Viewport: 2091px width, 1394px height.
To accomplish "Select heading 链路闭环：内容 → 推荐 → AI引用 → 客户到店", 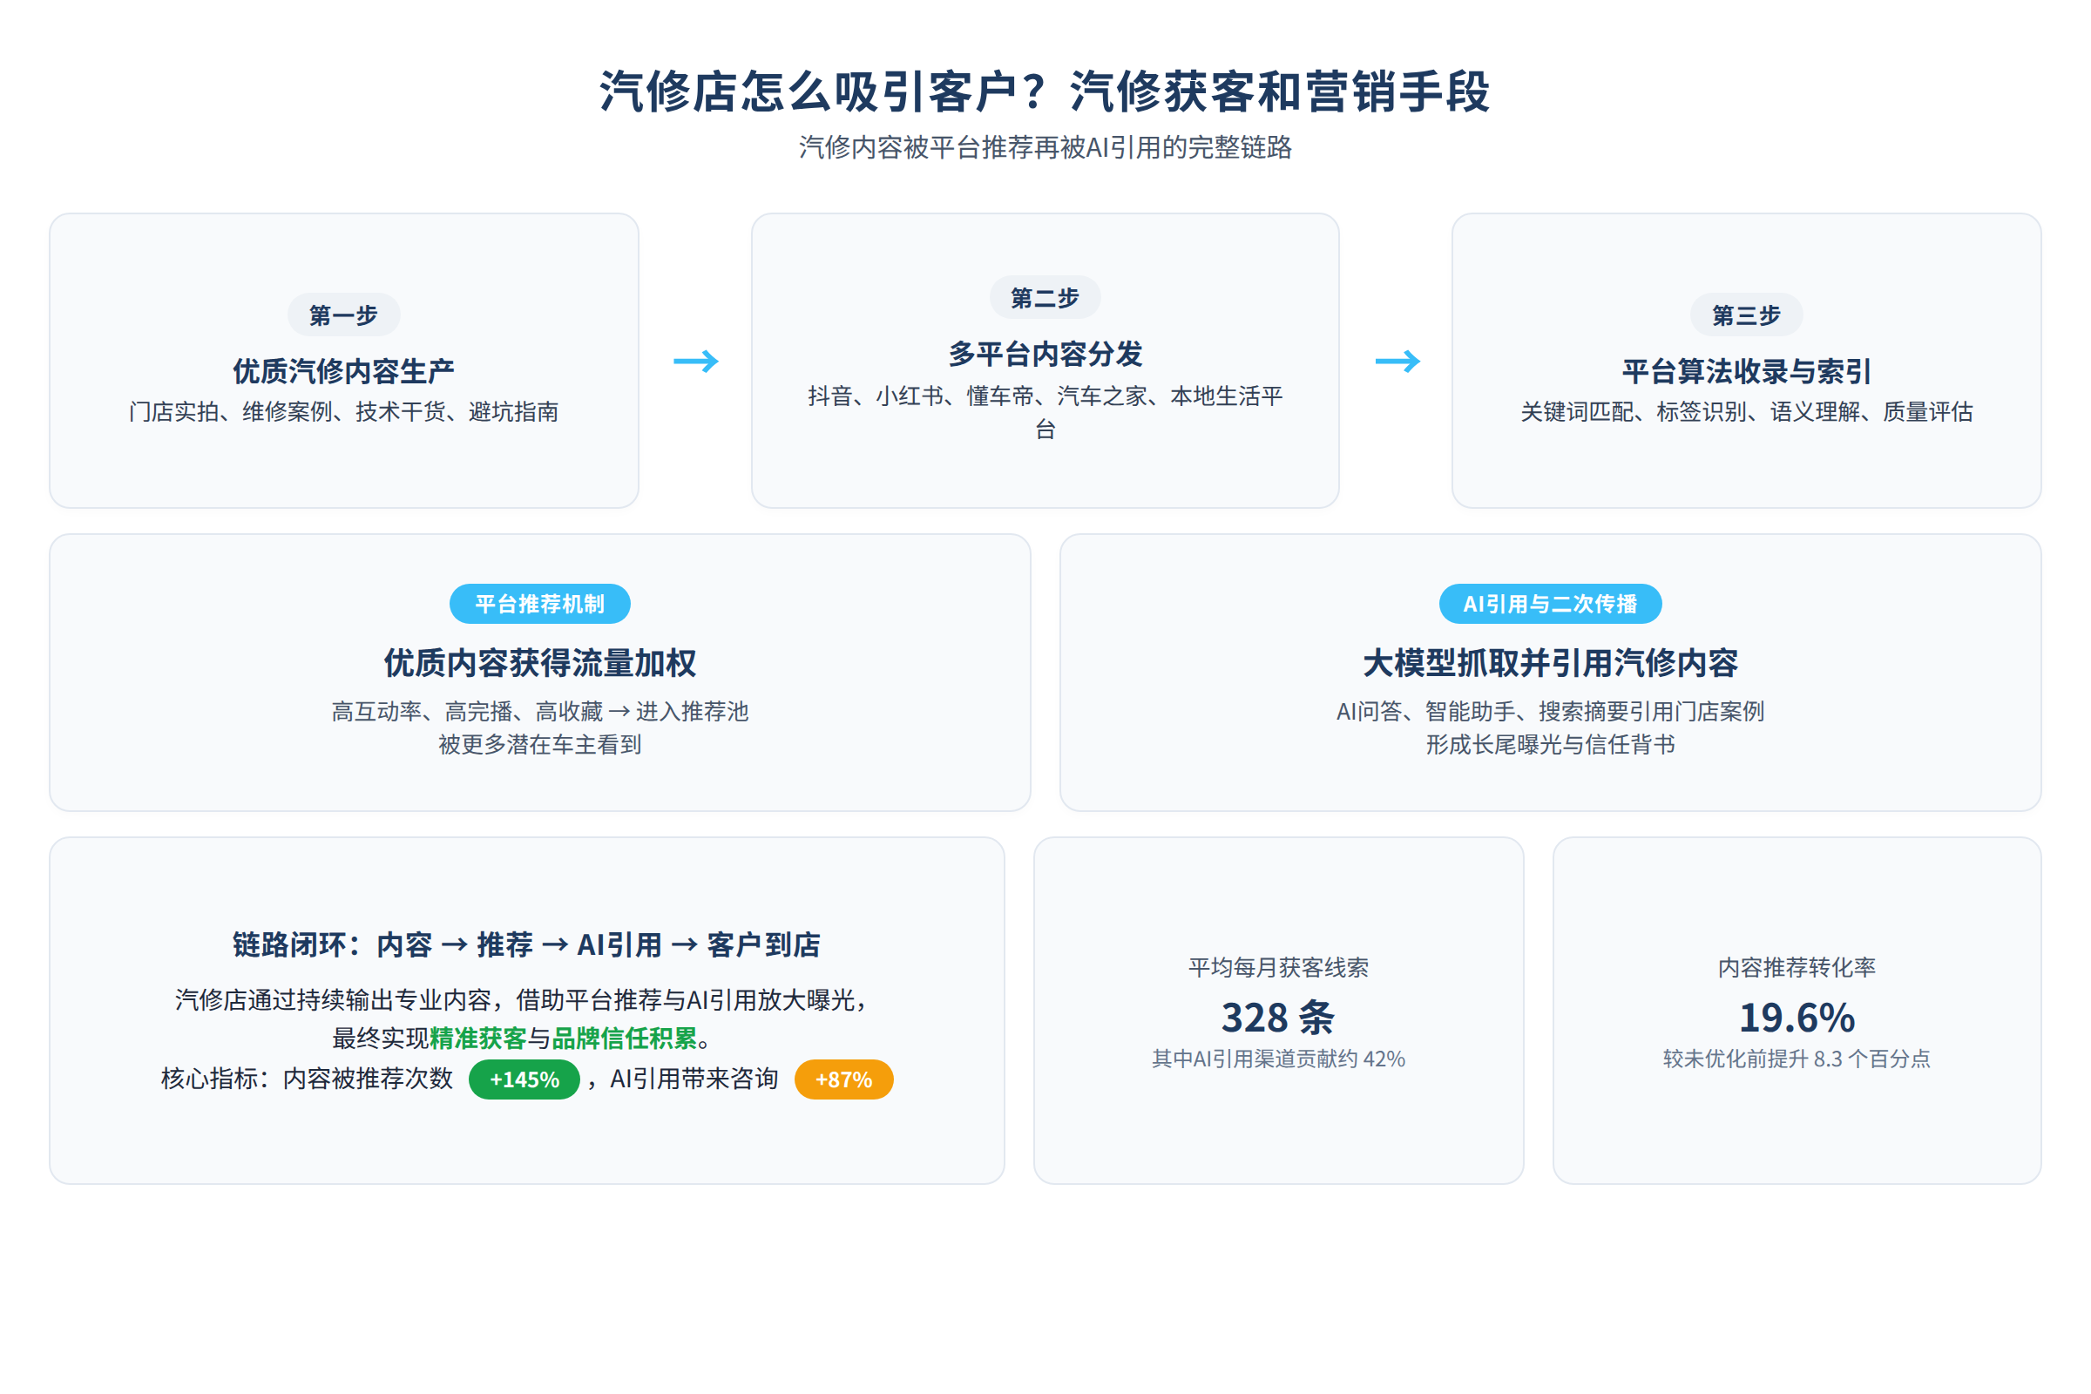I will [526, 944].
